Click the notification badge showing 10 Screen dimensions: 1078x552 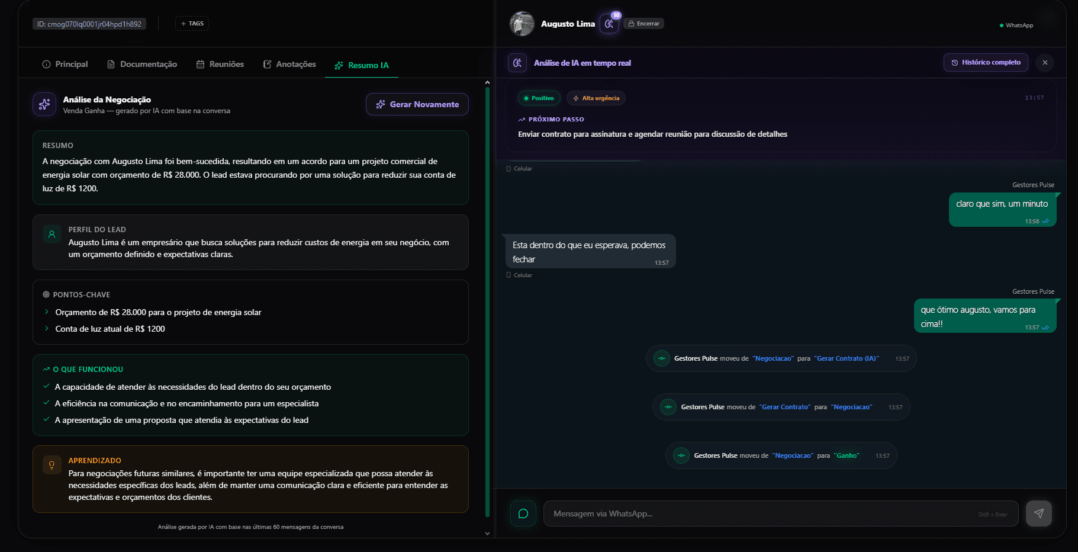[616, 15]
